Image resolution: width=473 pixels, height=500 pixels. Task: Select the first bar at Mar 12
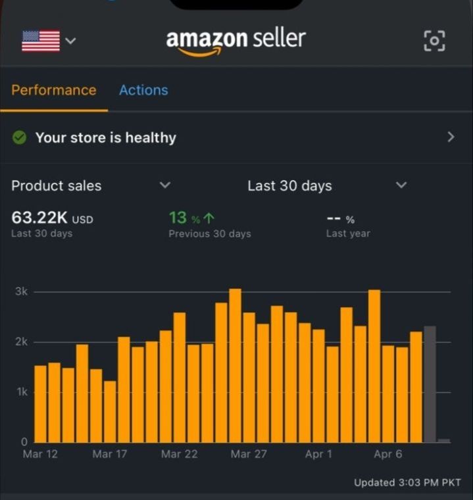[x=40, y=403]
